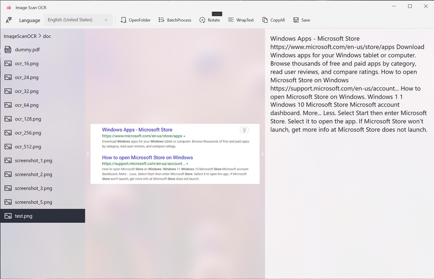Choose the Rotate label in toolbar
Image resolution: width=434 pixels, height=279 pixels.
click(214, 20)
